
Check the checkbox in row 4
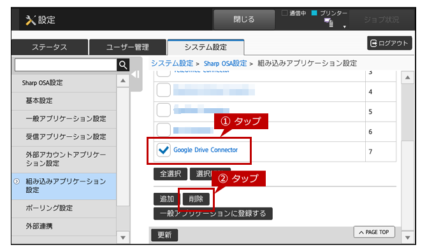tap(164, 90)
